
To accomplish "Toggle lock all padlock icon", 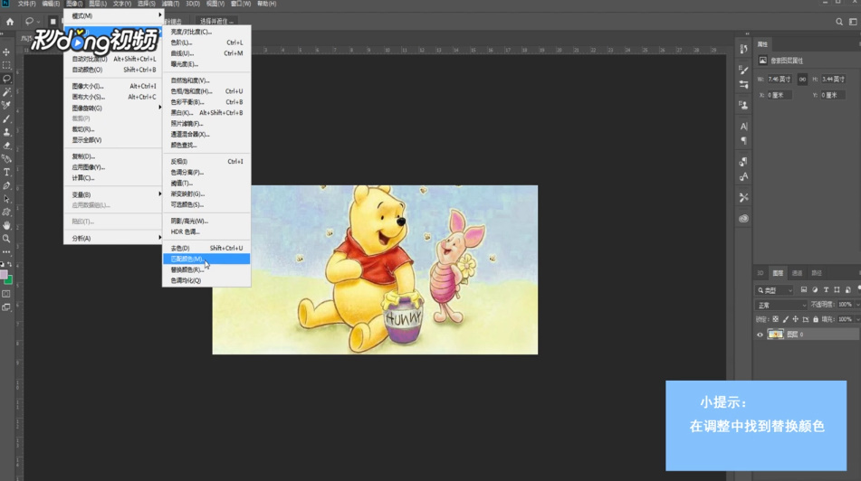I will coord(816,319).
